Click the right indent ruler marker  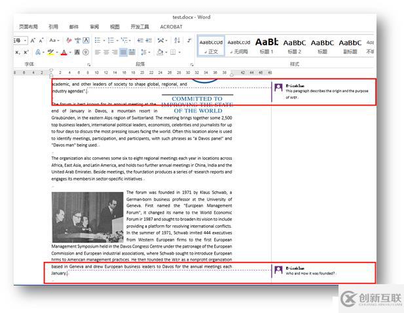pyautogui.click(x=232, y=75)
